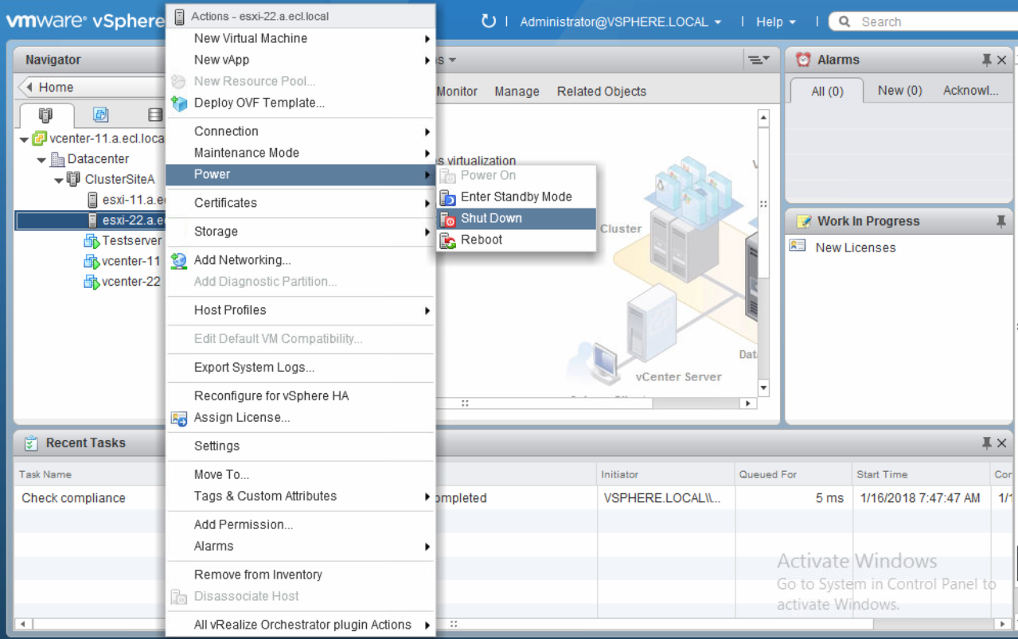The height and width of the screenshot is (639, 1018).
Task: Expand the New Virtual Machine submenu
Action: pyautogui.click(x=427, y=38)
